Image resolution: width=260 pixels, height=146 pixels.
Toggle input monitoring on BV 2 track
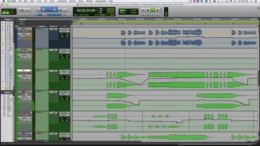[x=23, y=31]
